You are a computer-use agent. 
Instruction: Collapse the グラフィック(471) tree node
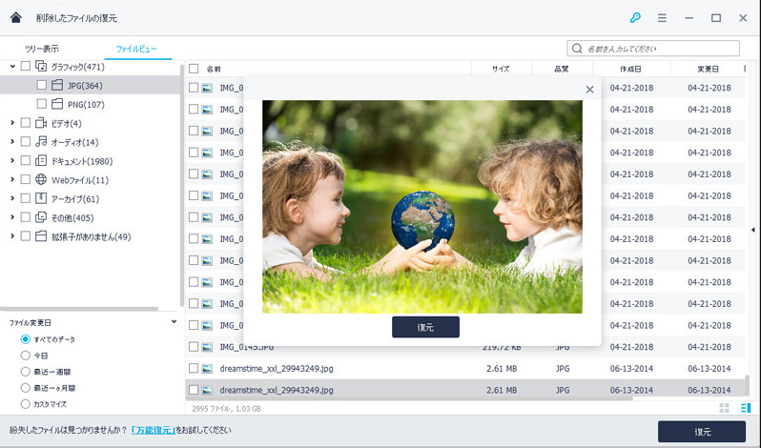[x=12, y=67]
